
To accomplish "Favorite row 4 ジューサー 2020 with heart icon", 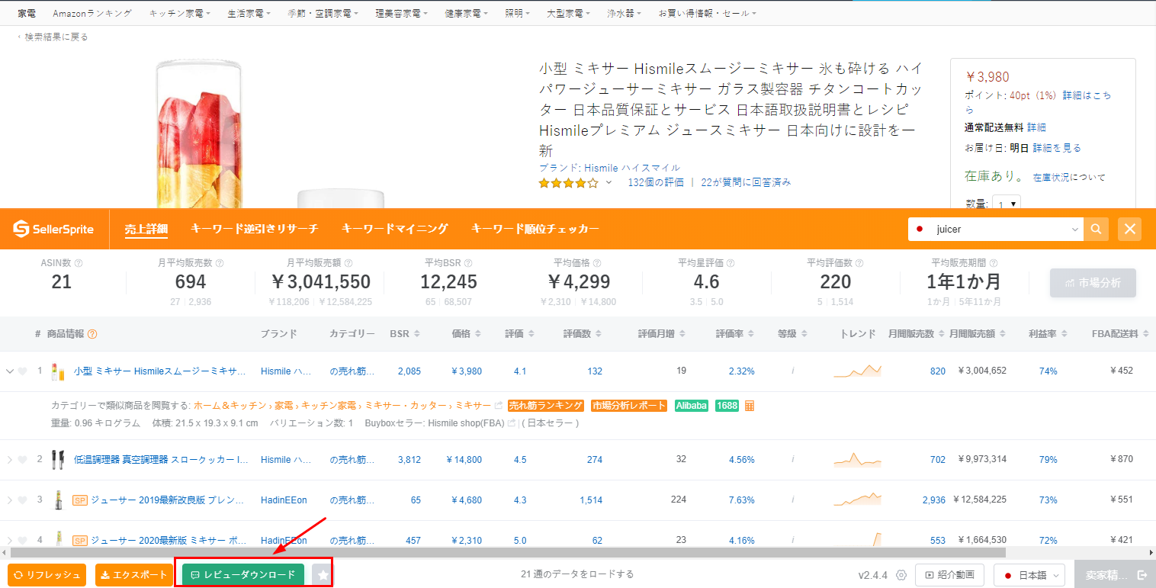I will coord(23,541).
